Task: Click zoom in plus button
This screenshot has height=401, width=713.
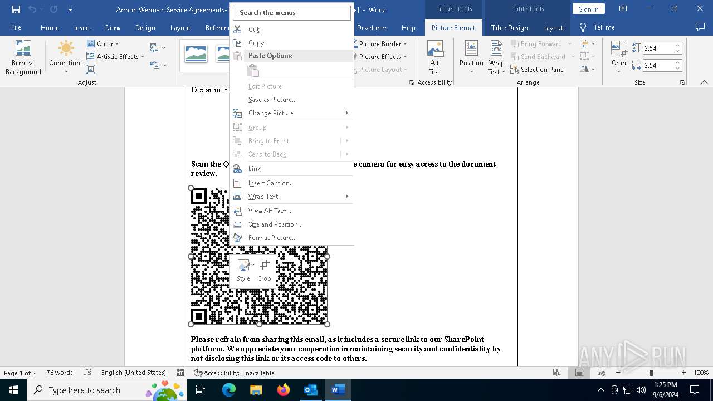Action: point(684,373)
